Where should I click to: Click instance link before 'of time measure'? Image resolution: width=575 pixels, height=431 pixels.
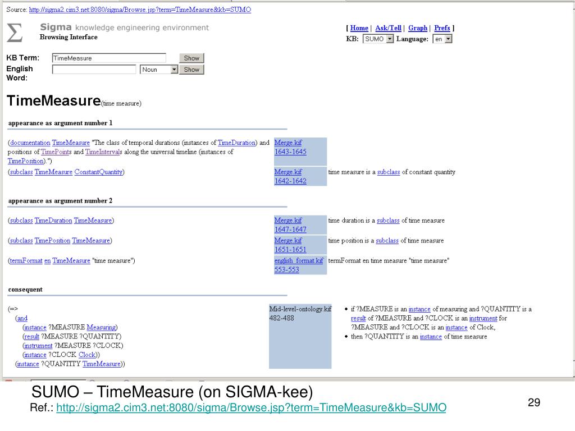coord(431,337)
